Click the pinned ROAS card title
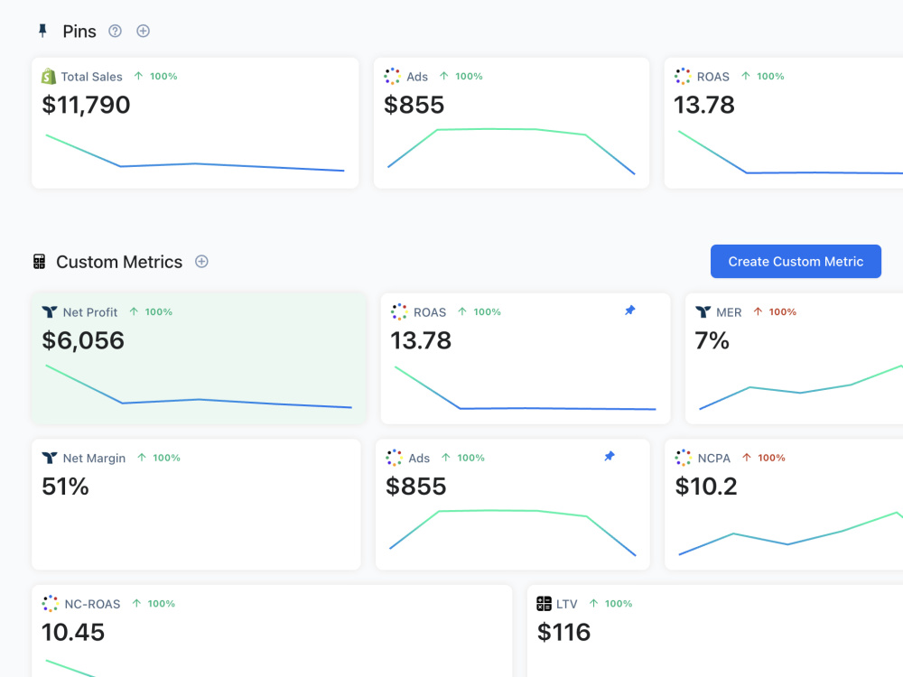The image size is (903, 677). [x=713, y=77]
